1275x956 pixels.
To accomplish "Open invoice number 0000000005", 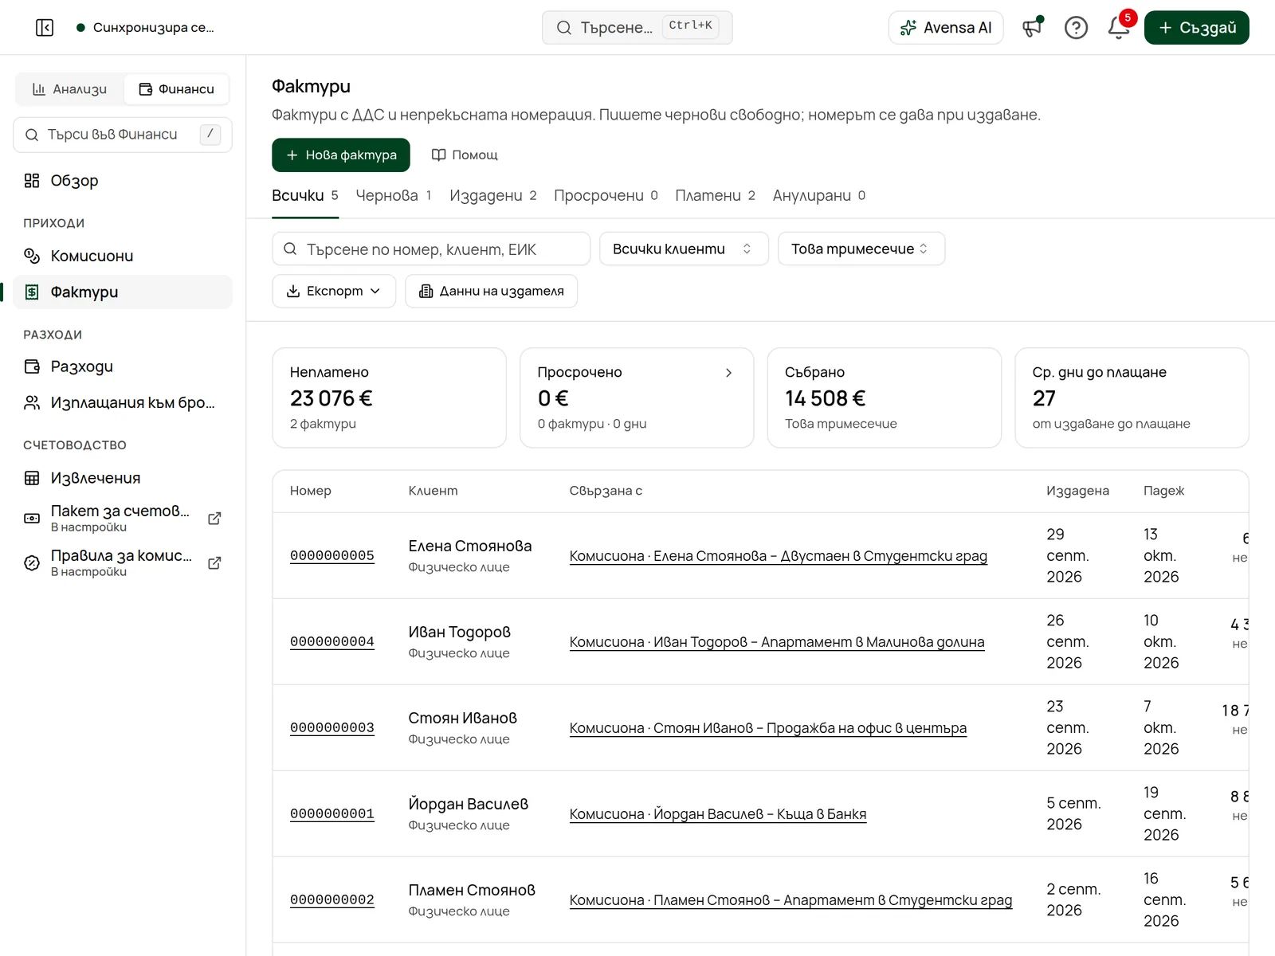I will pos(332,556).
